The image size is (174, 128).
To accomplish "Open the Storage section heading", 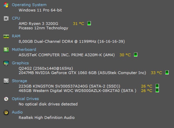I will 19,81.
